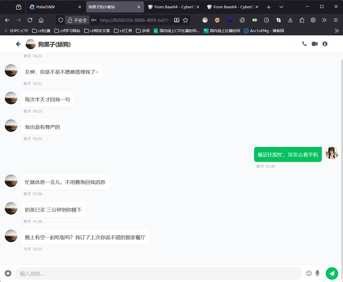Open the Acc1oFl4g 博客园 bookmark
Image resolution: width=343 pixels, height=282 pixels.
tap(264, 31)
